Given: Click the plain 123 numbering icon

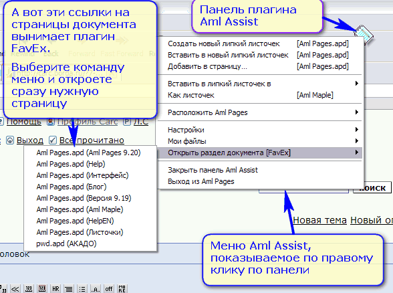Looking at the screenshot, I should coord(29,289).
